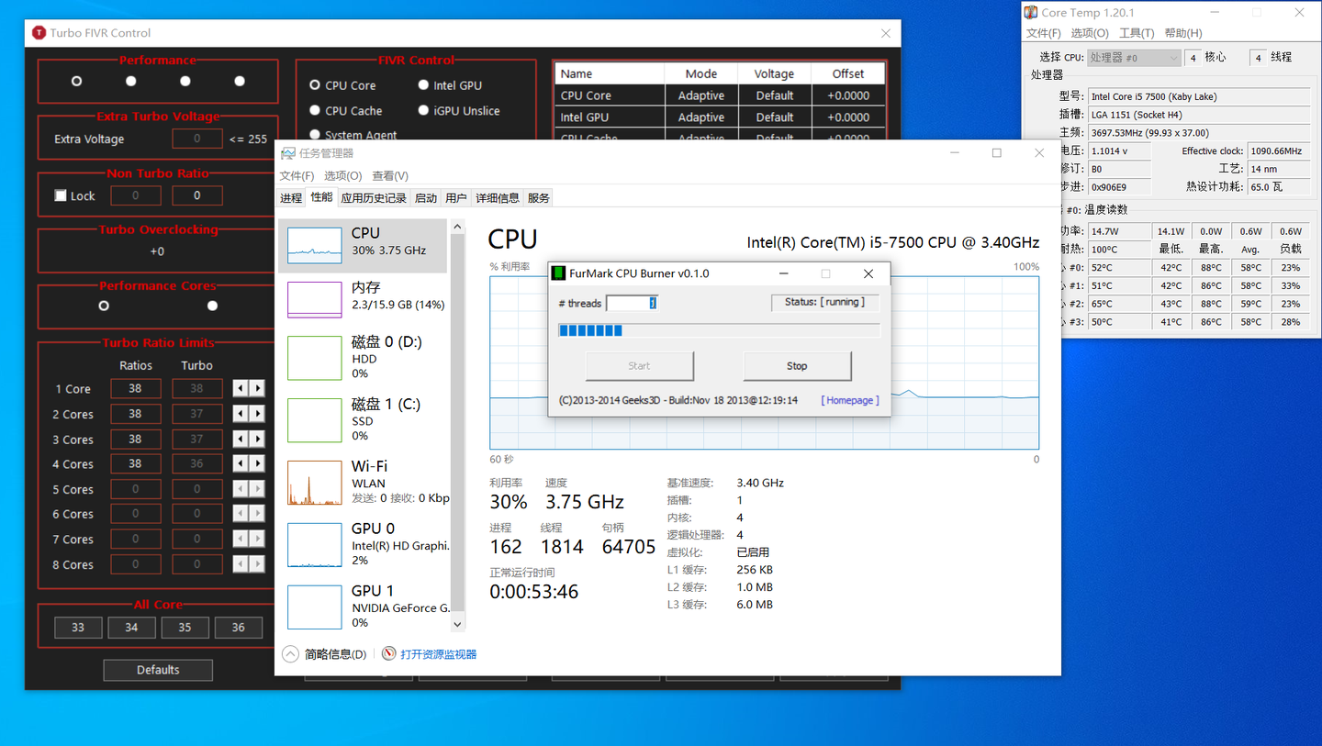Image resolution: width=1322 pixels, height=746 pixels.
Task: Open the GPU 1 NVIDIA graph thumbnail
Action: point(314,607)
